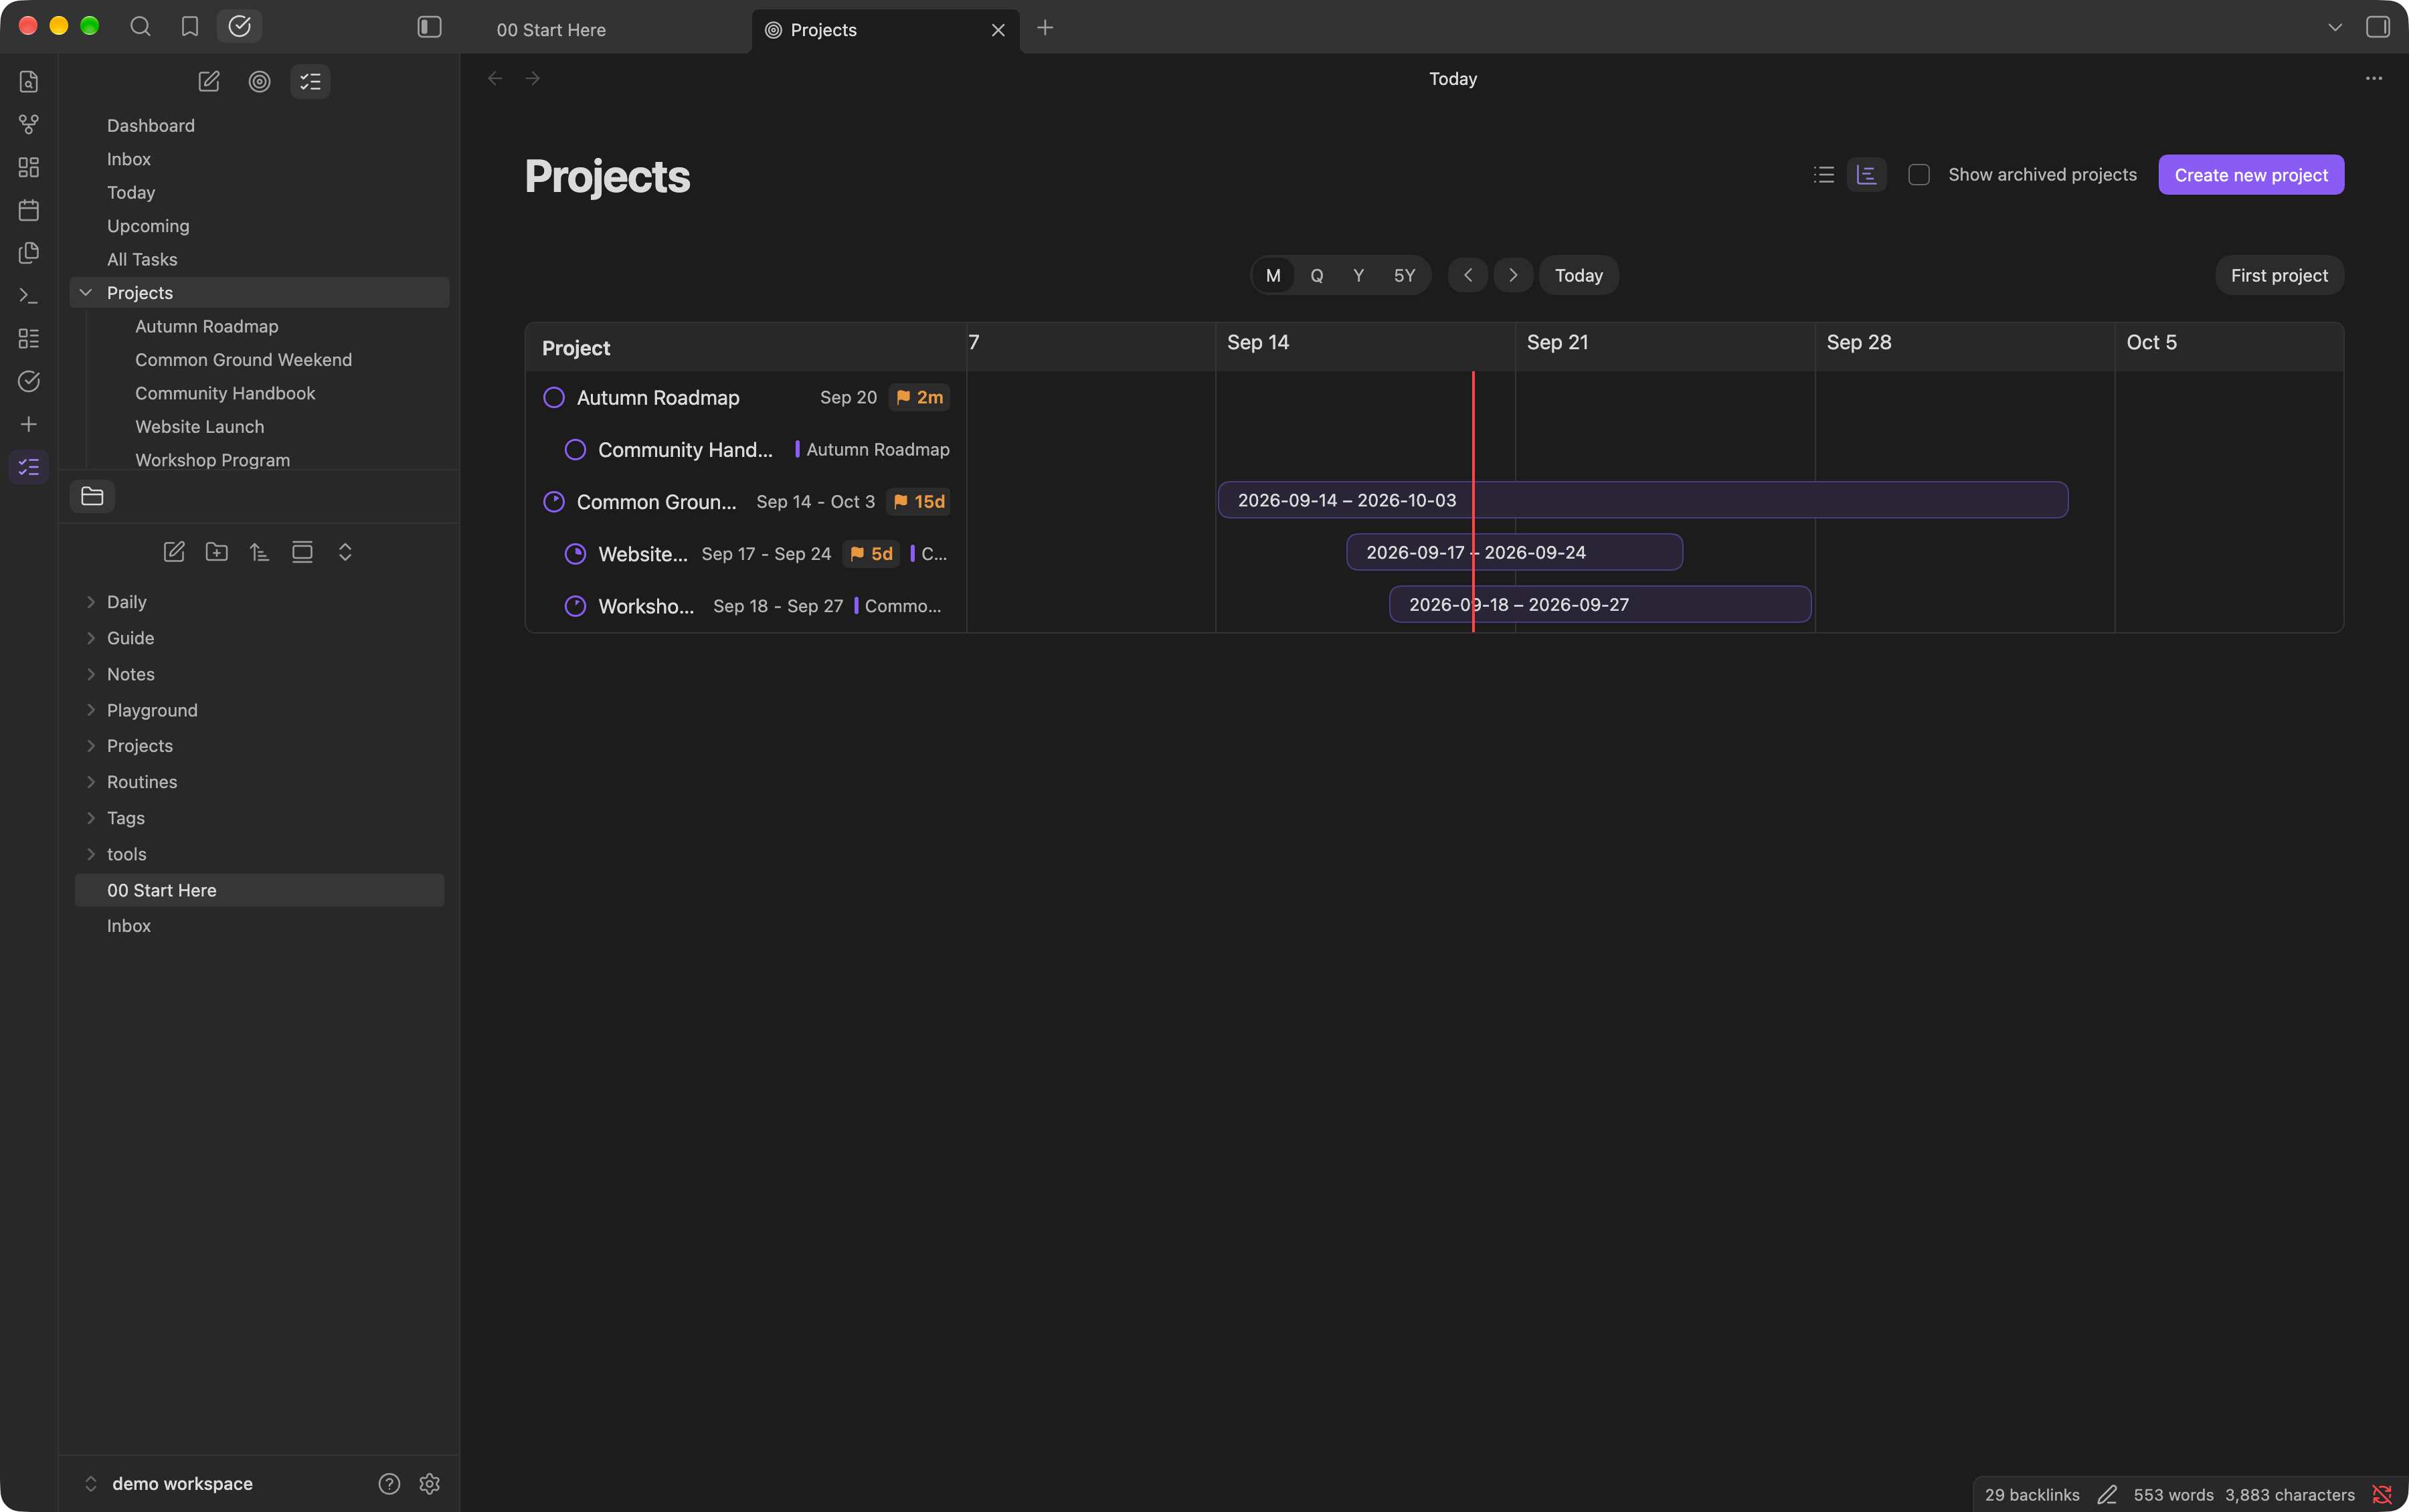Open command terminal icon in ribbon
The height and width of the screenshot is (1512, 2409).
(29, 296)
